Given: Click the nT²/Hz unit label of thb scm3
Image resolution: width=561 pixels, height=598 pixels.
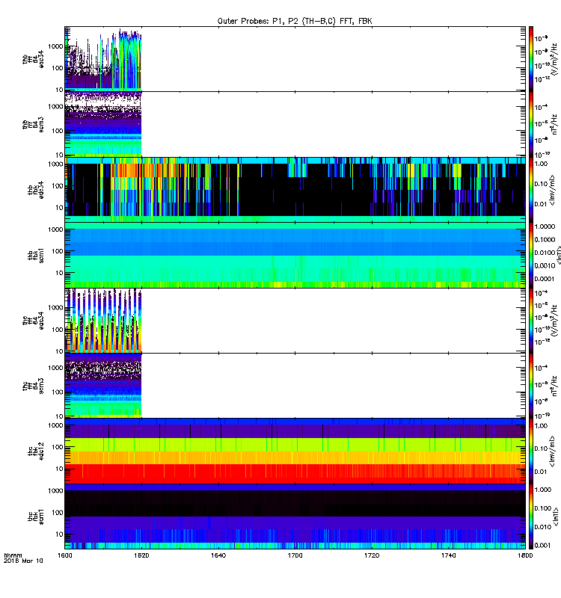Looking at the screenshot, I should pos(554,124).
